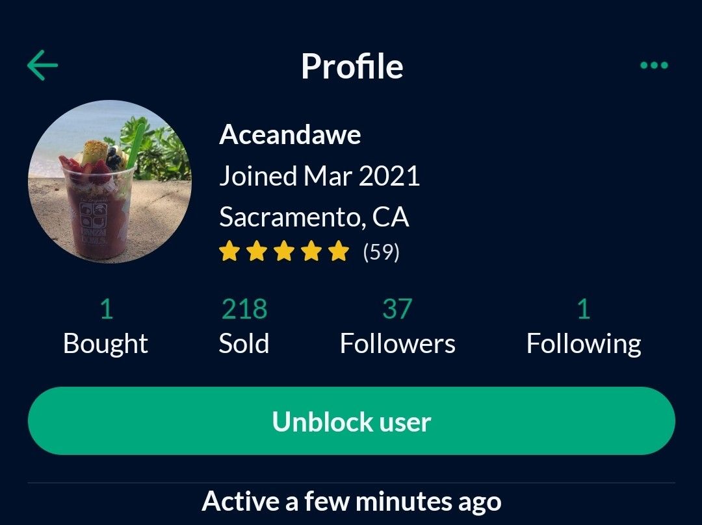The image size is (702, 525).
Task: Tap the Active a few minutes ago status
Action: 351,500
